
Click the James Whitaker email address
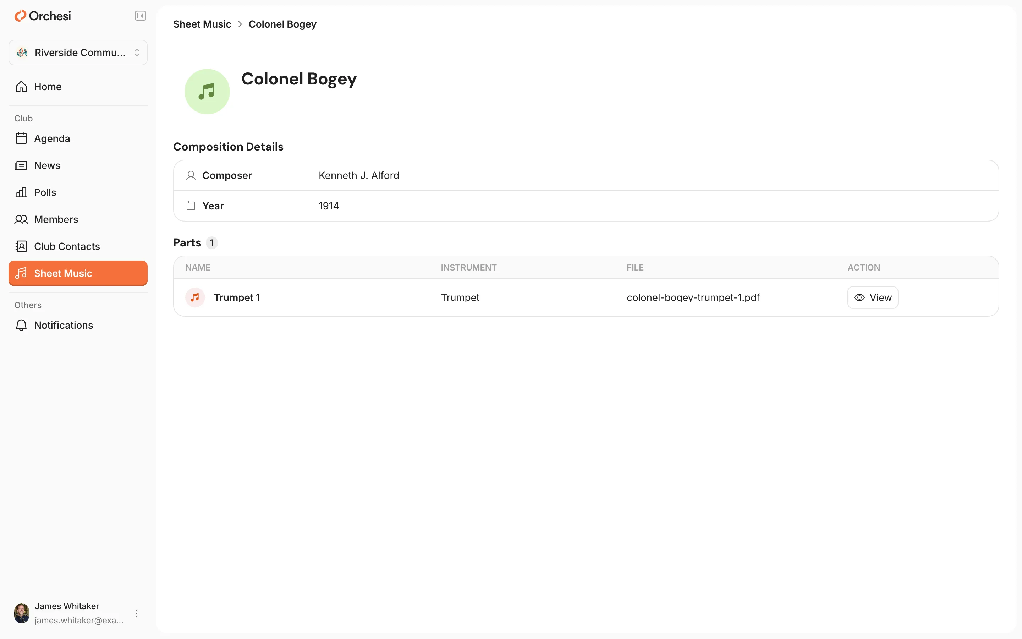click(x=79, y=621)
